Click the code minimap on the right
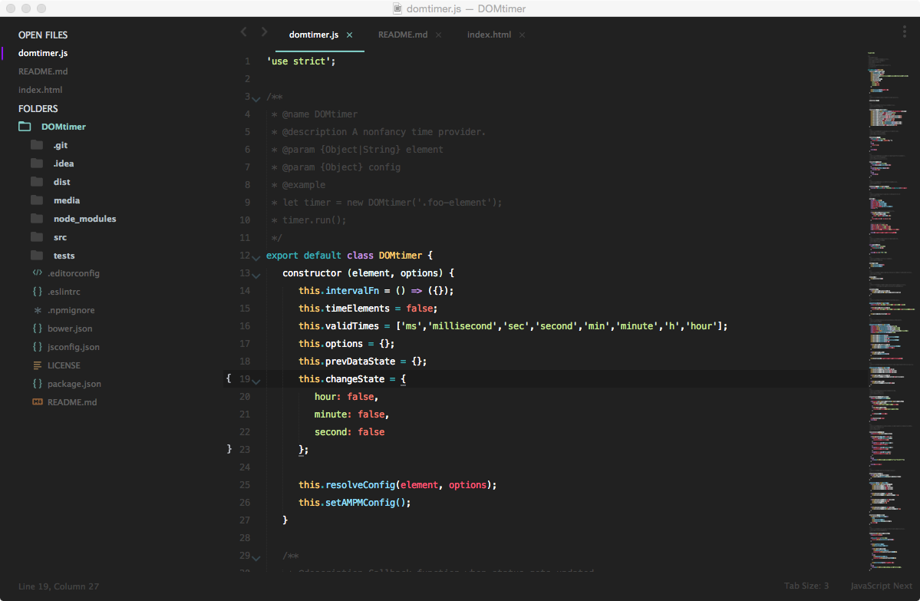 [x=892, y=310]
